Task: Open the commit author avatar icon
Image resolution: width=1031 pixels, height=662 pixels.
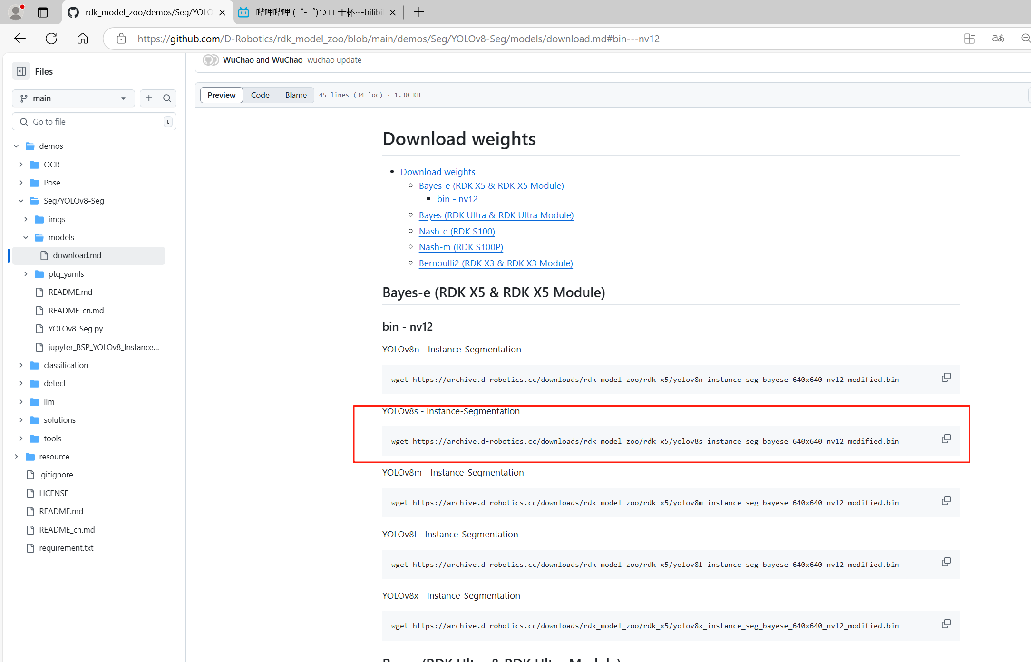Action: pyautogui.click(x=211, y=60)
